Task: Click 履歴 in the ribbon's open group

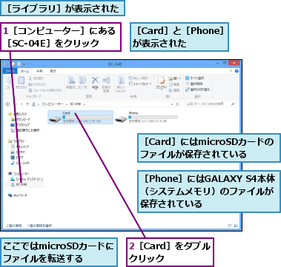Action: 174,90
